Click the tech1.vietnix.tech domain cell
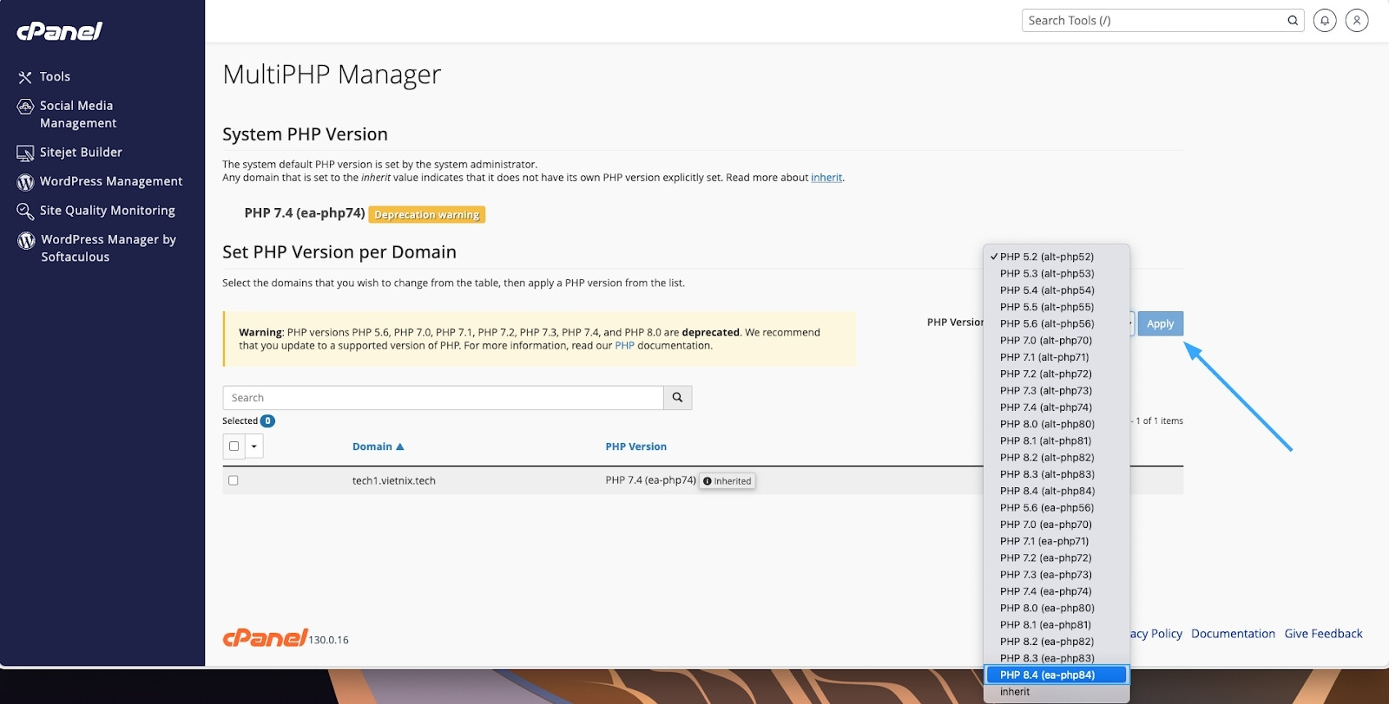The width and height of the screenshot is (1389, 704). pyautogui.click(x=394, y=481)
